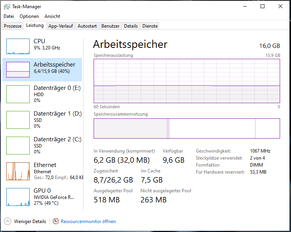Click the Speicherauslastung usage graph
The image size is (291, 232).
tap(186, 81)
